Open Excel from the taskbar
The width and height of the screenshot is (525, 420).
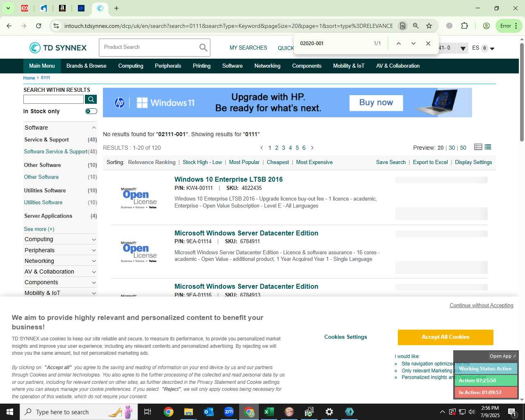(x=269, y=412)
